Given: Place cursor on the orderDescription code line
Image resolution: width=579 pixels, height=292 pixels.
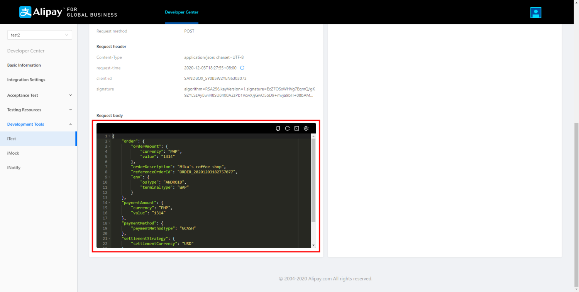Looking at the screenshot, I should click(x=179, y=167).
